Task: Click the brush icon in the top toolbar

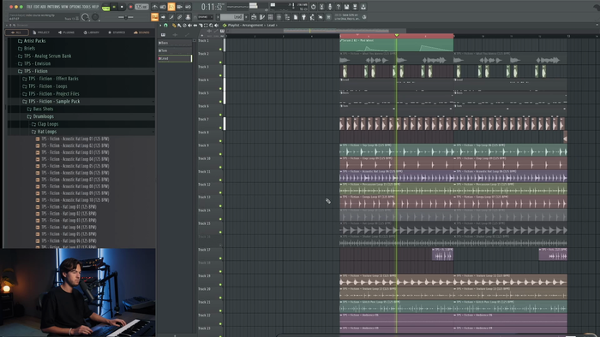Action: click(171, 17)
